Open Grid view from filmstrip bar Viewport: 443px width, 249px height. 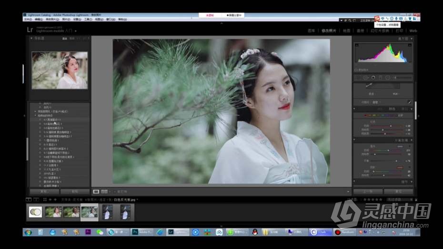[45, 199]
